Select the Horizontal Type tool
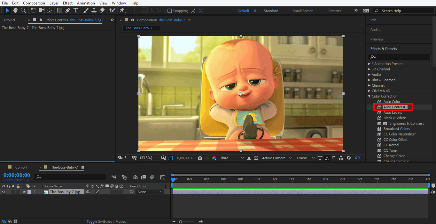This screenshot has height=224, width=436. pyautogui.click(x=76, y=11)
